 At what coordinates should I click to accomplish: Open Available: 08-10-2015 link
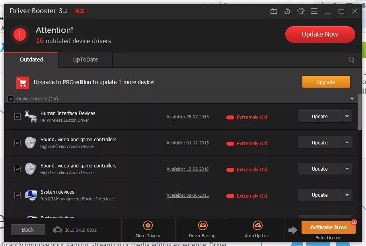click(188, 195)
